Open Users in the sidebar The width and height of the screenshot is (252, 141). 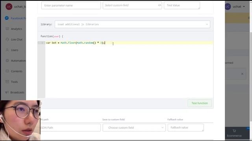tap(15, 50)
